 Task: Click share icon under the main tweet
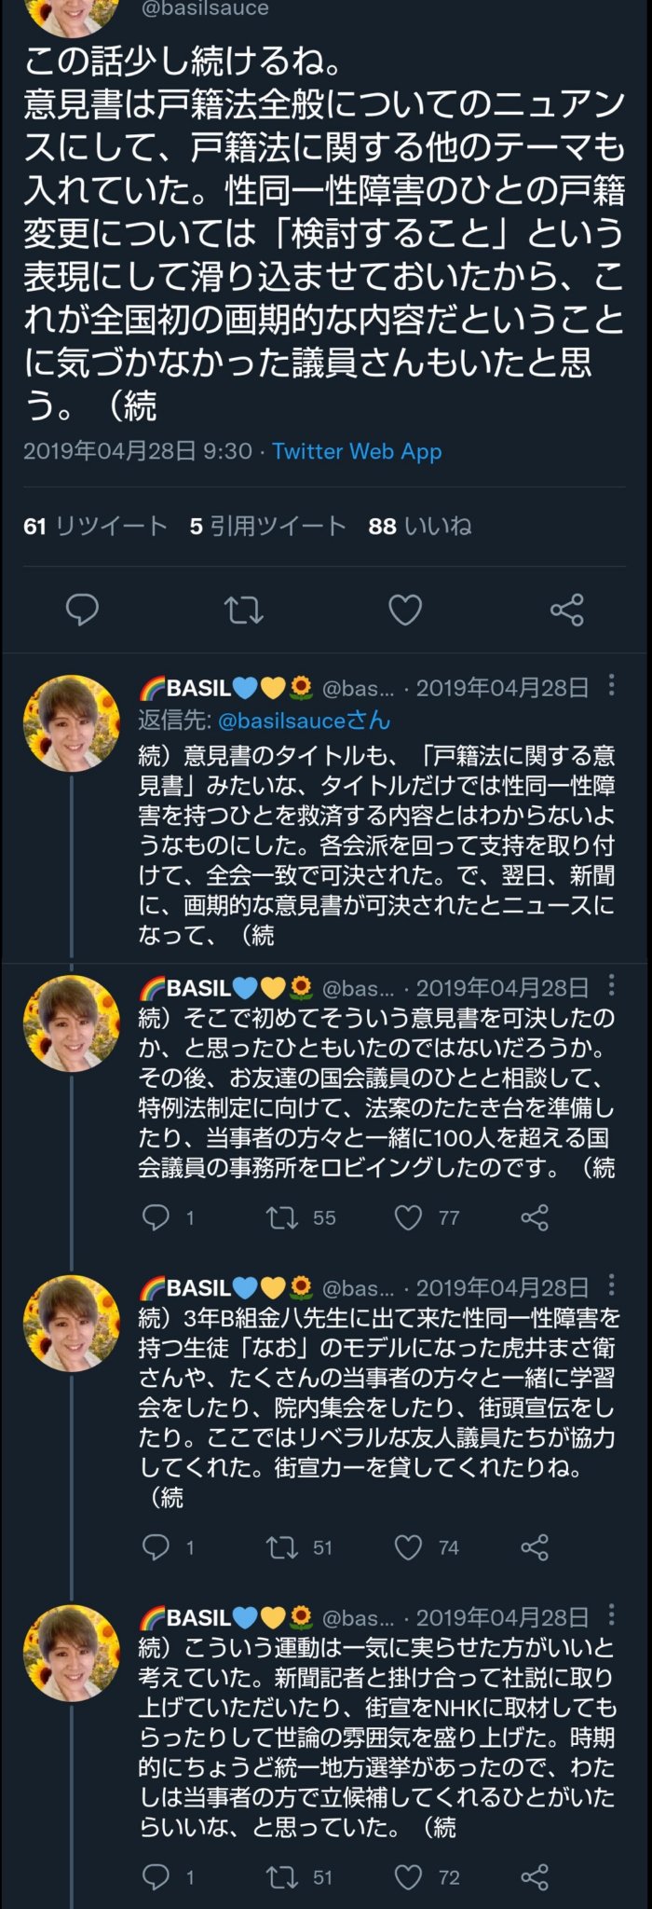coord(566,610)
